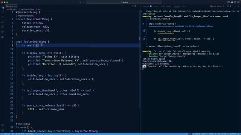This screenshot has height=135, width=241.
Task: Switch to the Terminal panel tab
Action: 177,6
